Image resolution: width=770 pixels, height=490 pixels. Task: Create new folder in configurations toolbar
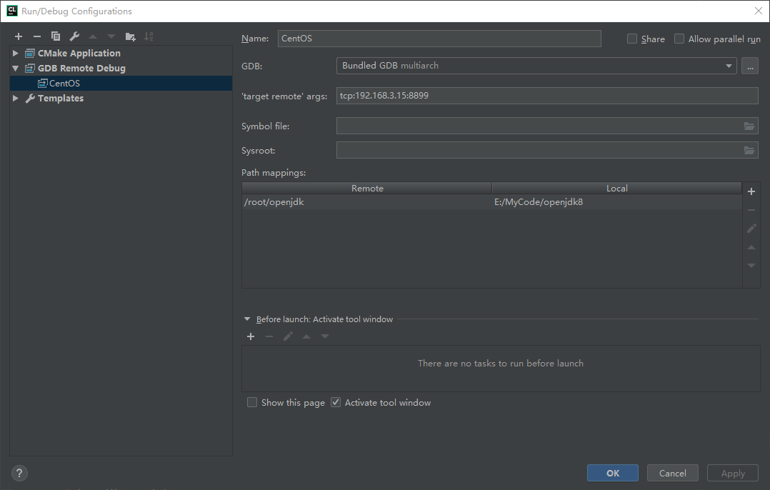coord(130,36)
